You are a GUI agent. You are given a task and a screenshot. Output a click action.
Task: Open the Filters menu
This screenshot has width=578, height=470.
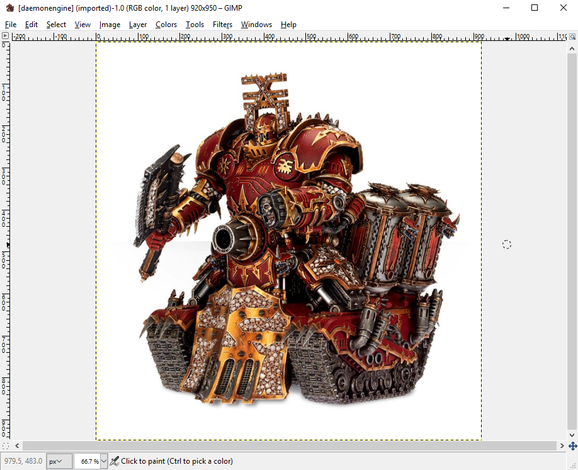click(222, 25)
